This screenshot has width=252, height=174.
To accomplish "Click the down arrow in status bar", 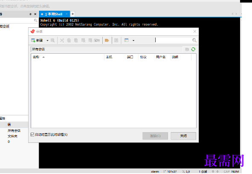I will (x=217, y=171).
